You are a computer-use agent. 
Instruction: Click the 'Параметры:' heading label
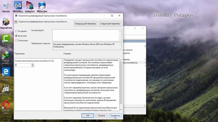20,54
